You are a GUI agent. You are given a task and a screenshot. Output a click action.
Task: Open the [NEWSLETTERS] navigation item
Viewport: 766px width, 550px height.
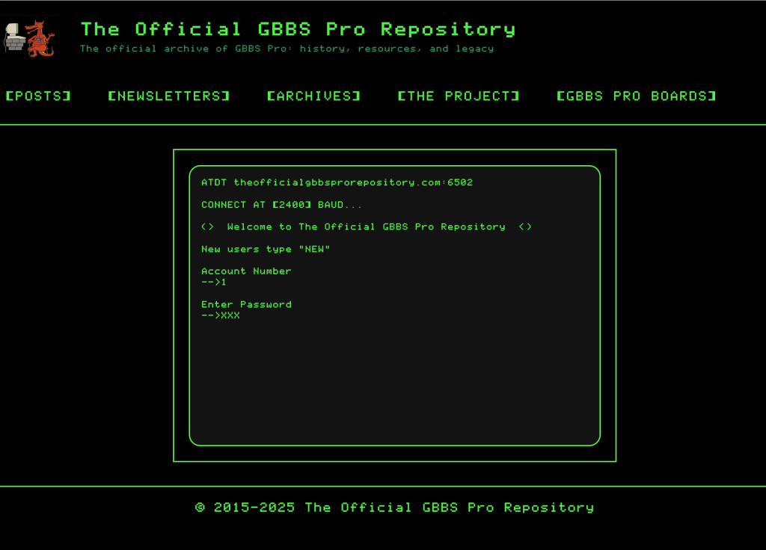[168, 96]
